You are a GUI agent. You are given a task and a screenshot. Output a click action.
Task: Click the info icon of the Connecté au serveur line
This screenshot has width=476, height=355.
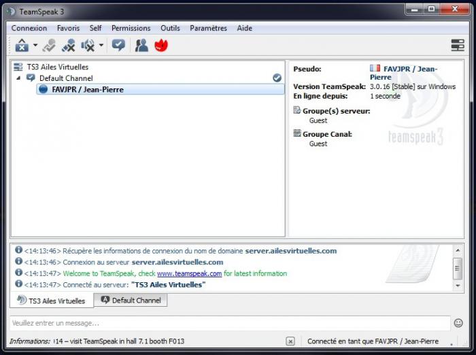18,284
